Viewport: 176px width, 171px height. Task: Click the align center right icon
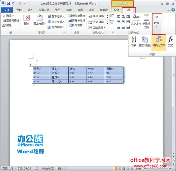click(x=128, y=22)
